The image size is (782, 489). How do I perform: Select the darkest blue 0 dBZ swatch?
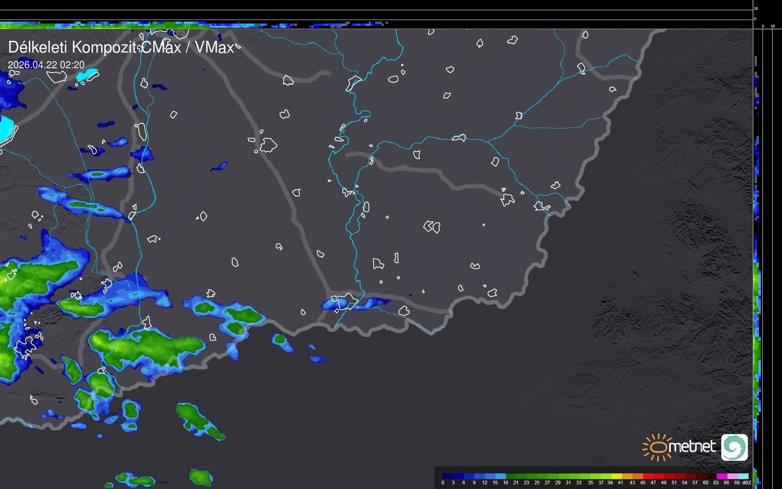(x=448, y=476)
